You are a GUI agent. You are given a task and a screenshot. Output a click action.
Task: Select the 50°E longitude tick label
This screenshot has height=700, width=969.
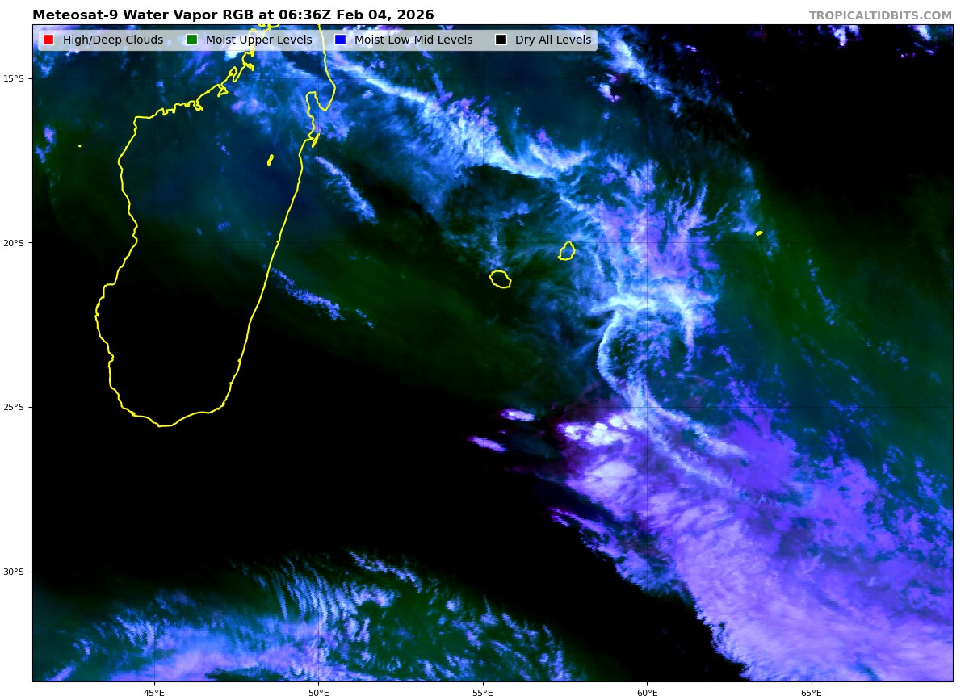(x=318, y=692)
